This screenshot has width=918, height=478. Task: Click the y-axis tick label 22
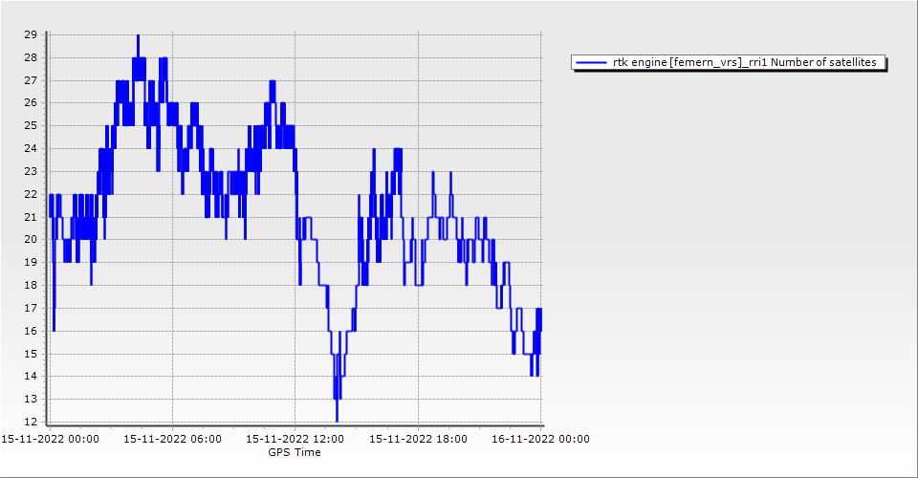coord(31,194)
